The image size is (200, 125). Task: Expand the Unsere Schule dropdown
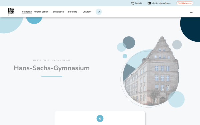tap(42, 12)
